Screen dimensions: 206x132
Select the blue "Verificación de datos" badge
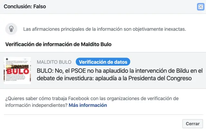(103, 61)
